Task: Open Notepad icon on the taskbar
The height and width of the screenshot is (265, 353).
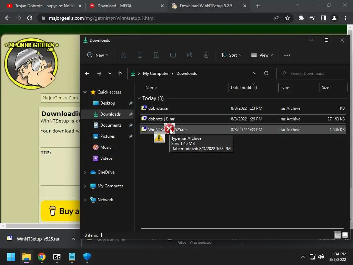Action: 72,257
